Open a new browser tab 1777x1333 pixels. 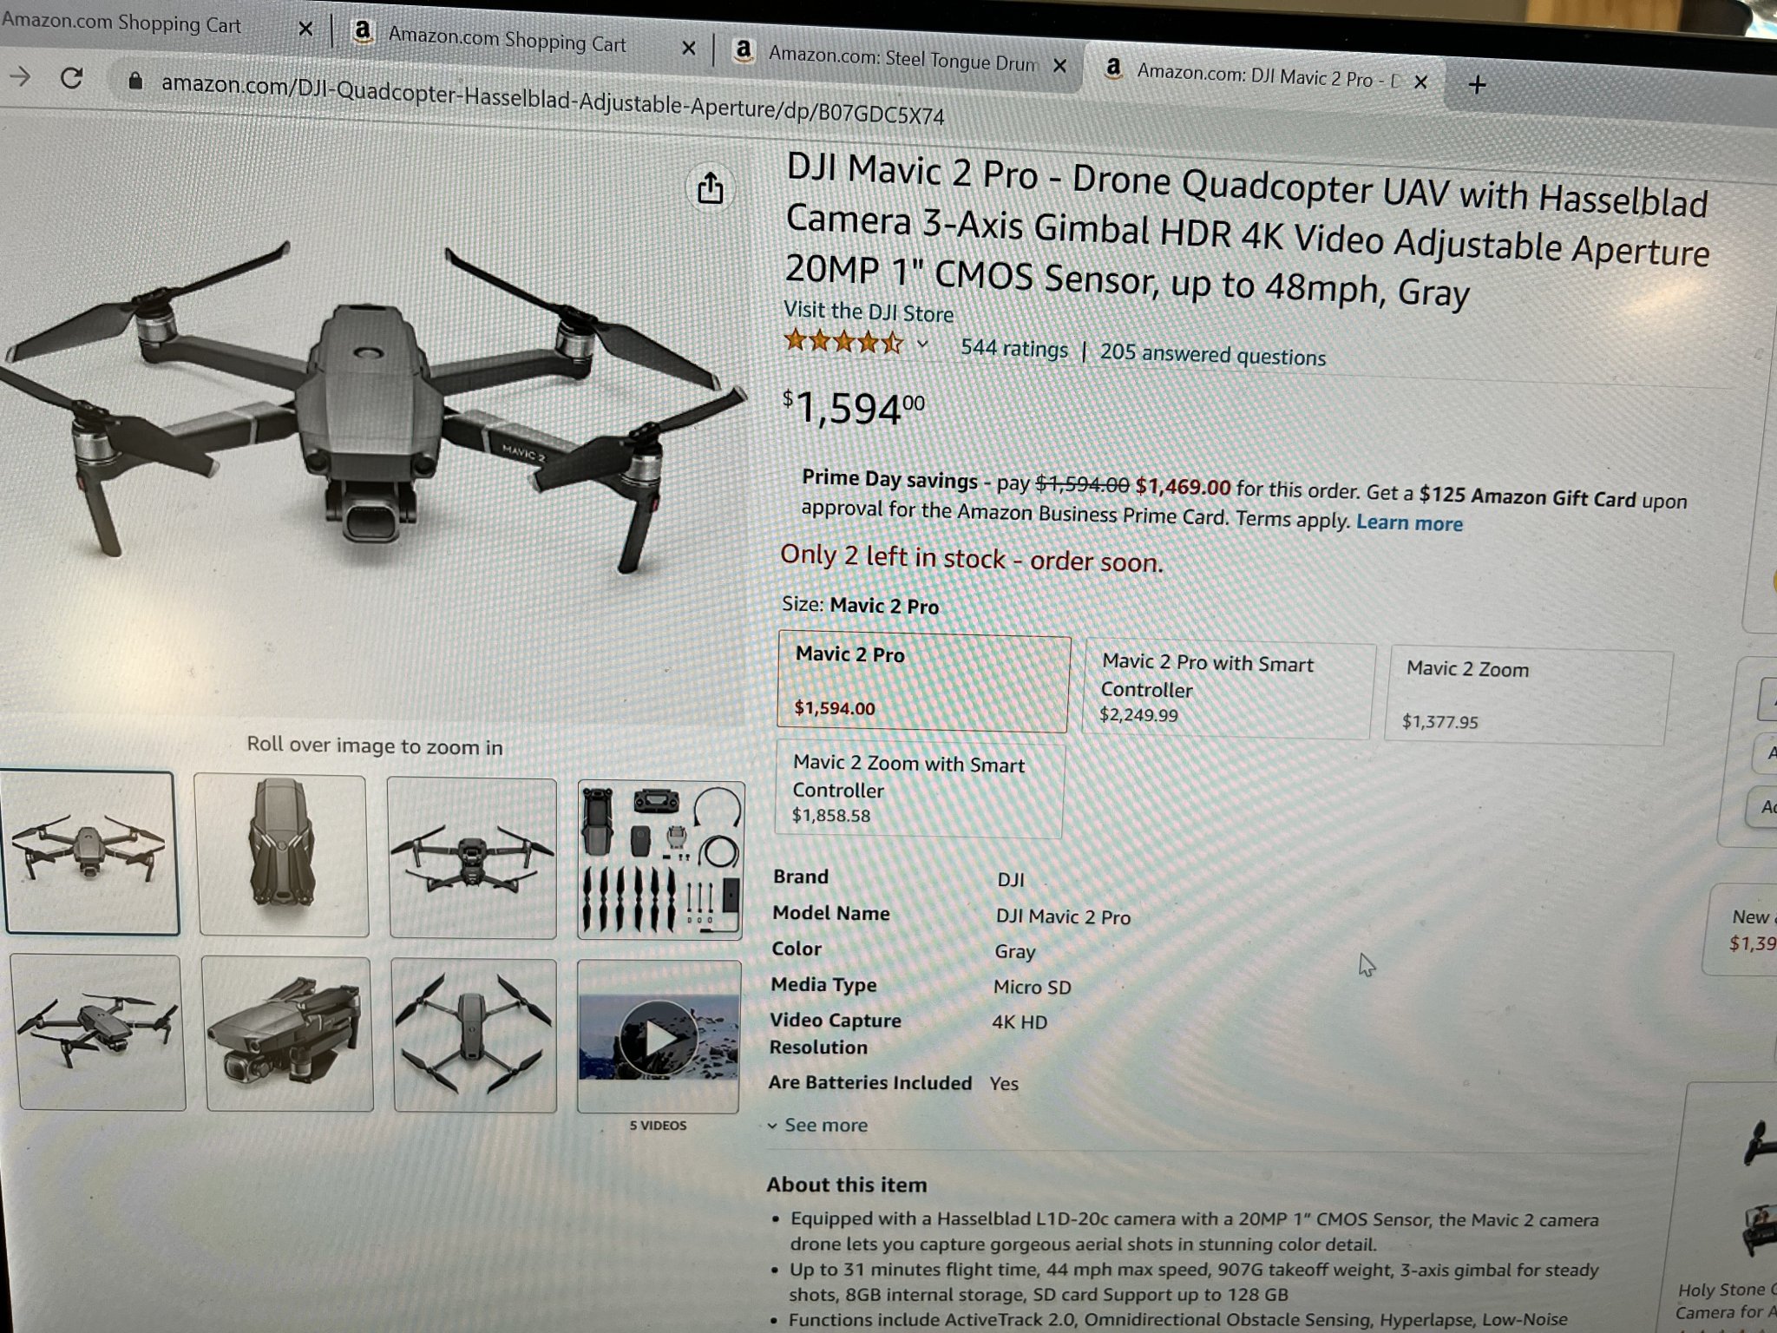[1477, 85]
